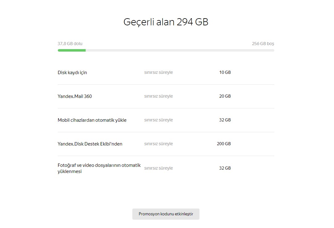This screenshot has width=334, height=228.
Task: Click Fotoğraf ve video dosyalarının otomatik yüklenmesi
Action: click(x=99, y=168)
